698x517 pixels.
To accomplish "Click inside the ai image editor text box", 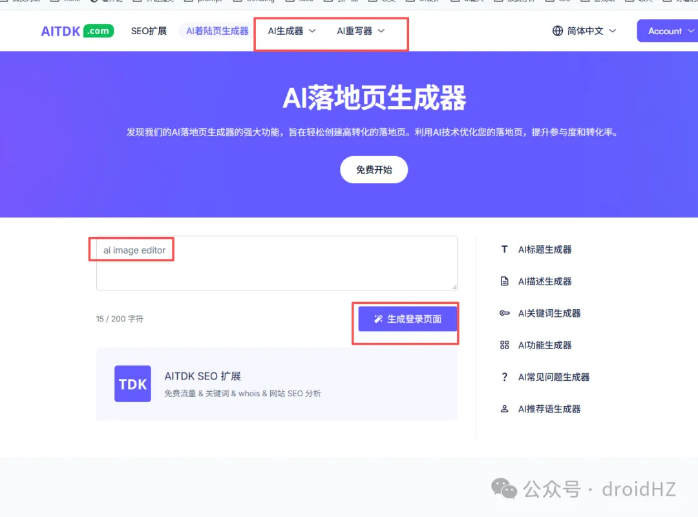I will click(276, 261).
